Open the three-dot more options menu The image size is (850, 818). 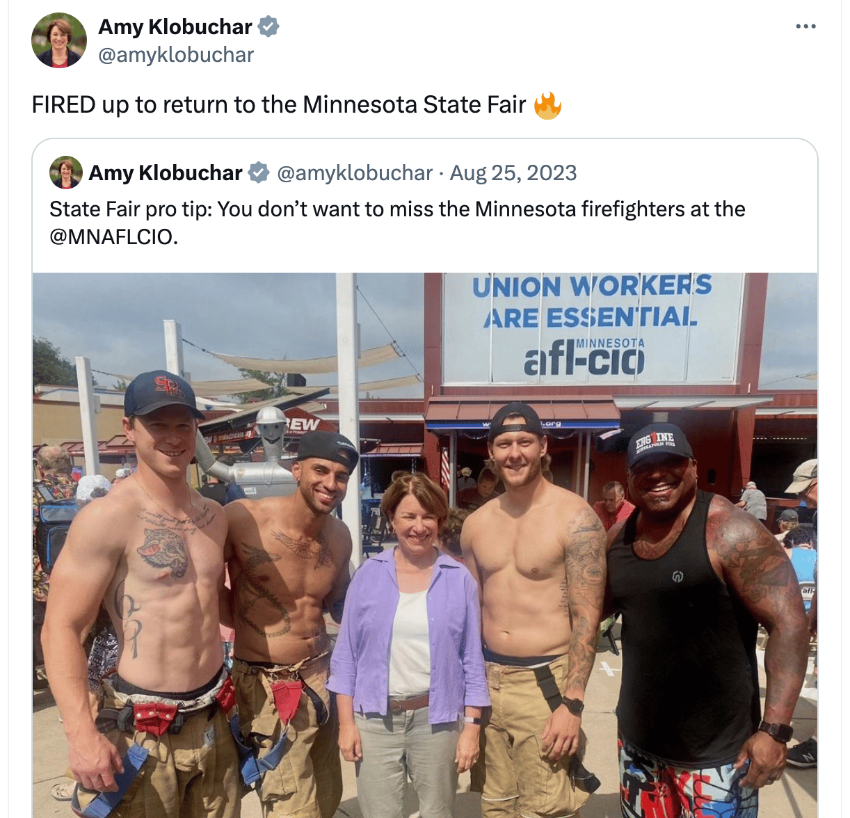coord(805,26)
